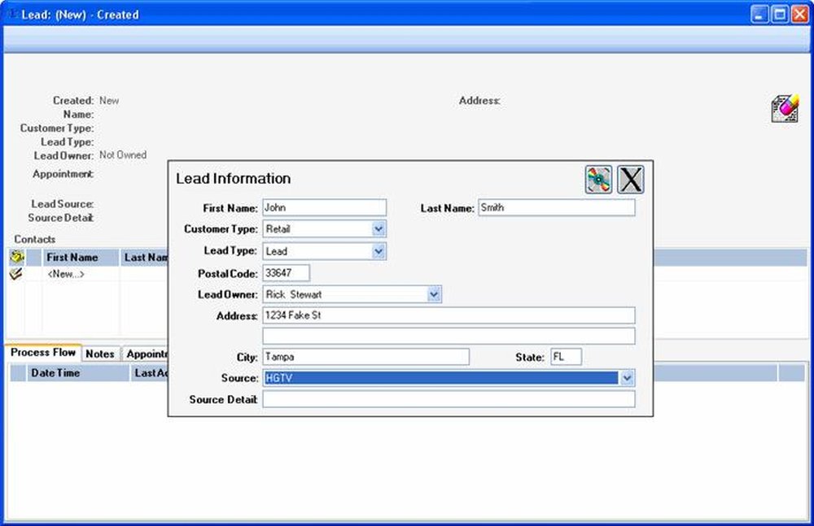The height and width of the screenshot is (526, 814).
Task: Click the edit lead pencil icon
Action: coord(785,108)
